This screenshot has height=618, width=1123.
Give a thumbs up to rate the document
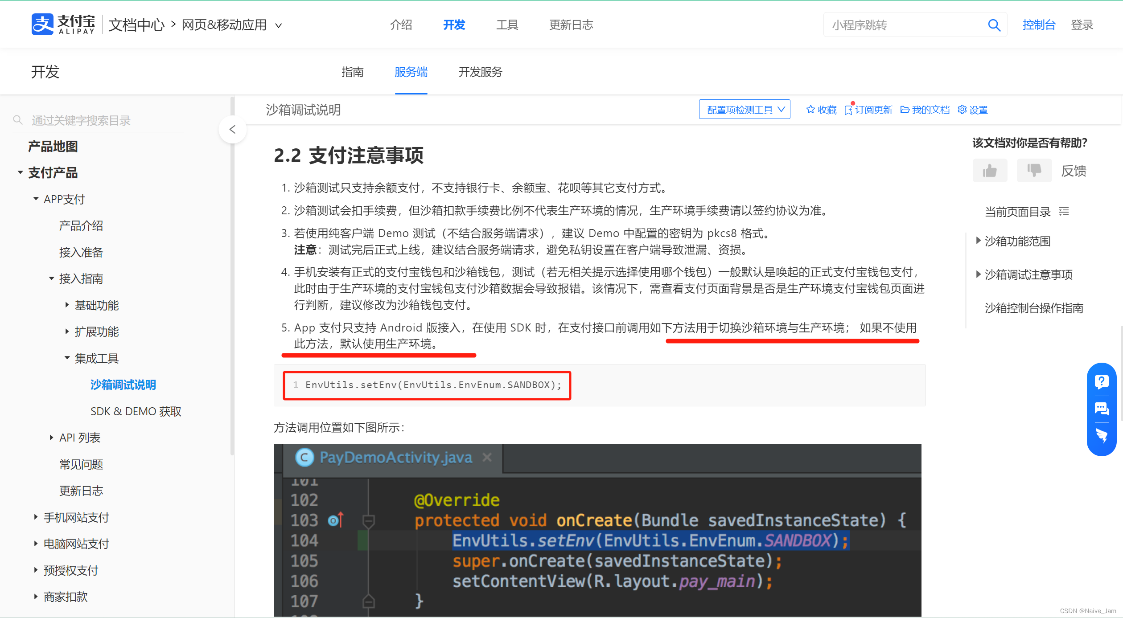990,170
